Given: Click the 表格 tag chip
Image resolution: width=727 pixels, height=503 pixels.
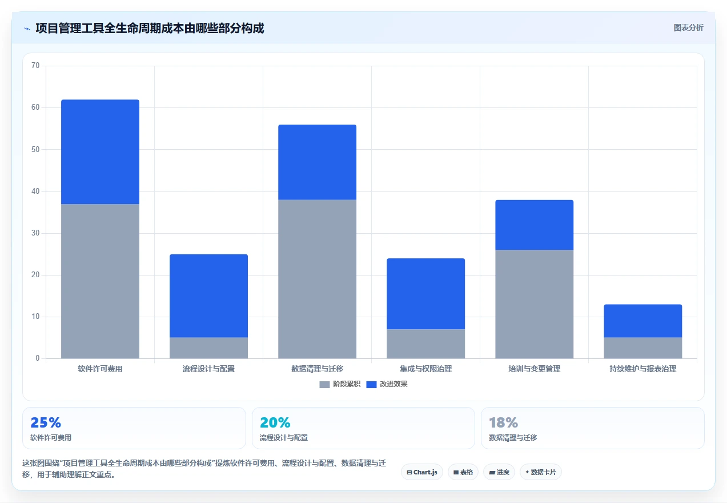Looking at the screenshot, I should coord(463,472).
